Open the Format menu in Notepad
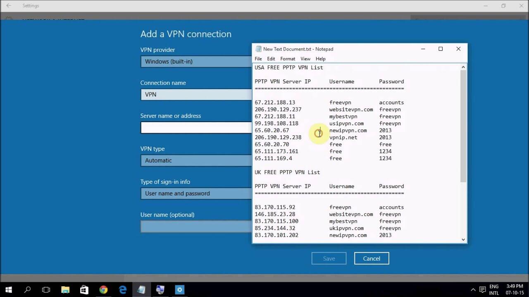This screenshot has height=297, width=529. point(287,59)
